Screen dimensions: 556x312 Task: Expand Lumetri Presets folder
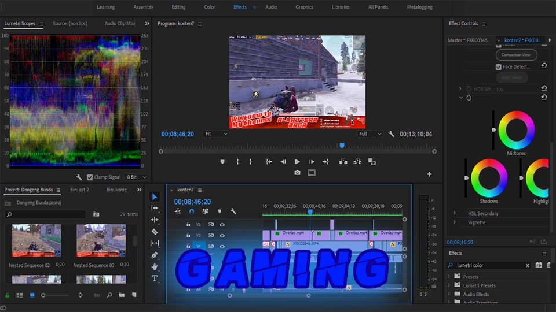pyautogui.click(x=449, y=285)
